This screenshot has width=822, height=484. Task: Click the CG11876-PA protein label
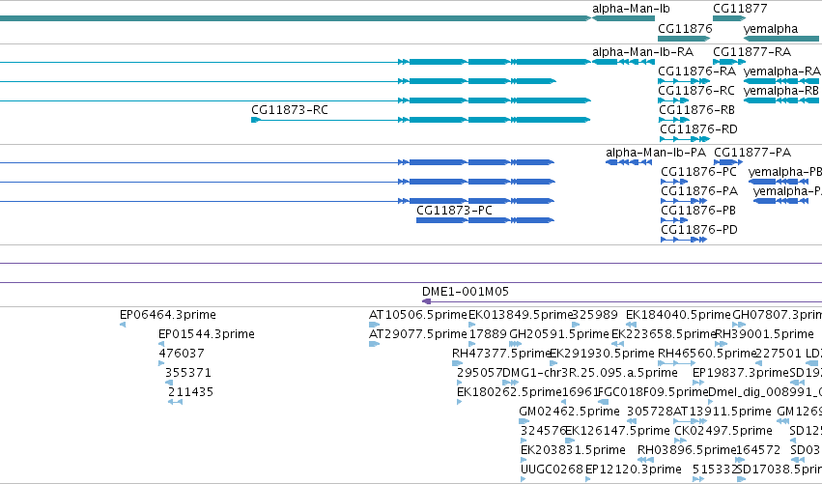tap(699, 191)
